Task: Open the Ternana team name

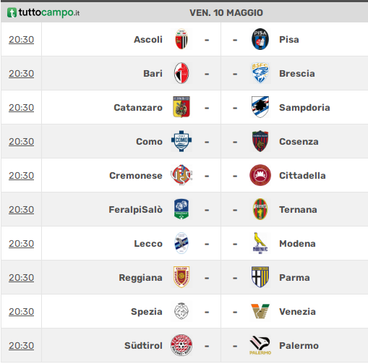Action: (x=298, y=210)
